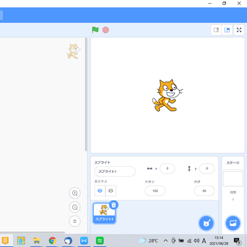This screenshot has height=247, width=247.
Task: Open File Explorer from taskbar
Action: [36, 240]
